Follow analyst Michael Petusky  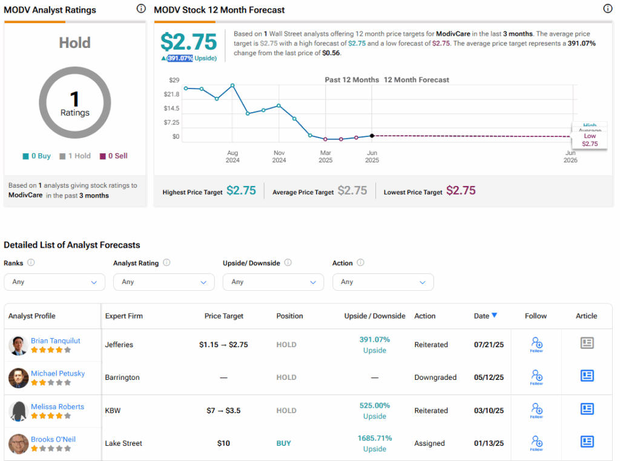click(x=536, y=377)
